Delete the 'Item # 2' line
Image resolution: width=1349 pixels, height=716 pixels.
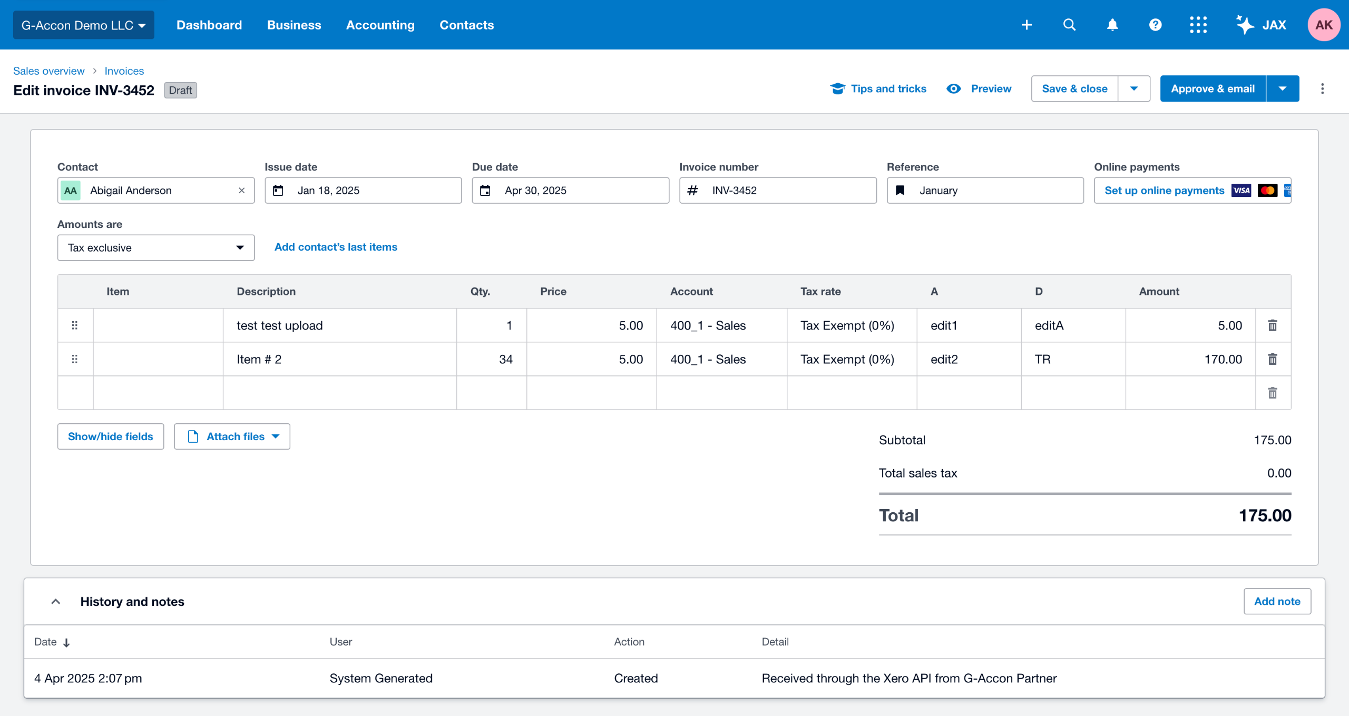[x=1272, y=359]
